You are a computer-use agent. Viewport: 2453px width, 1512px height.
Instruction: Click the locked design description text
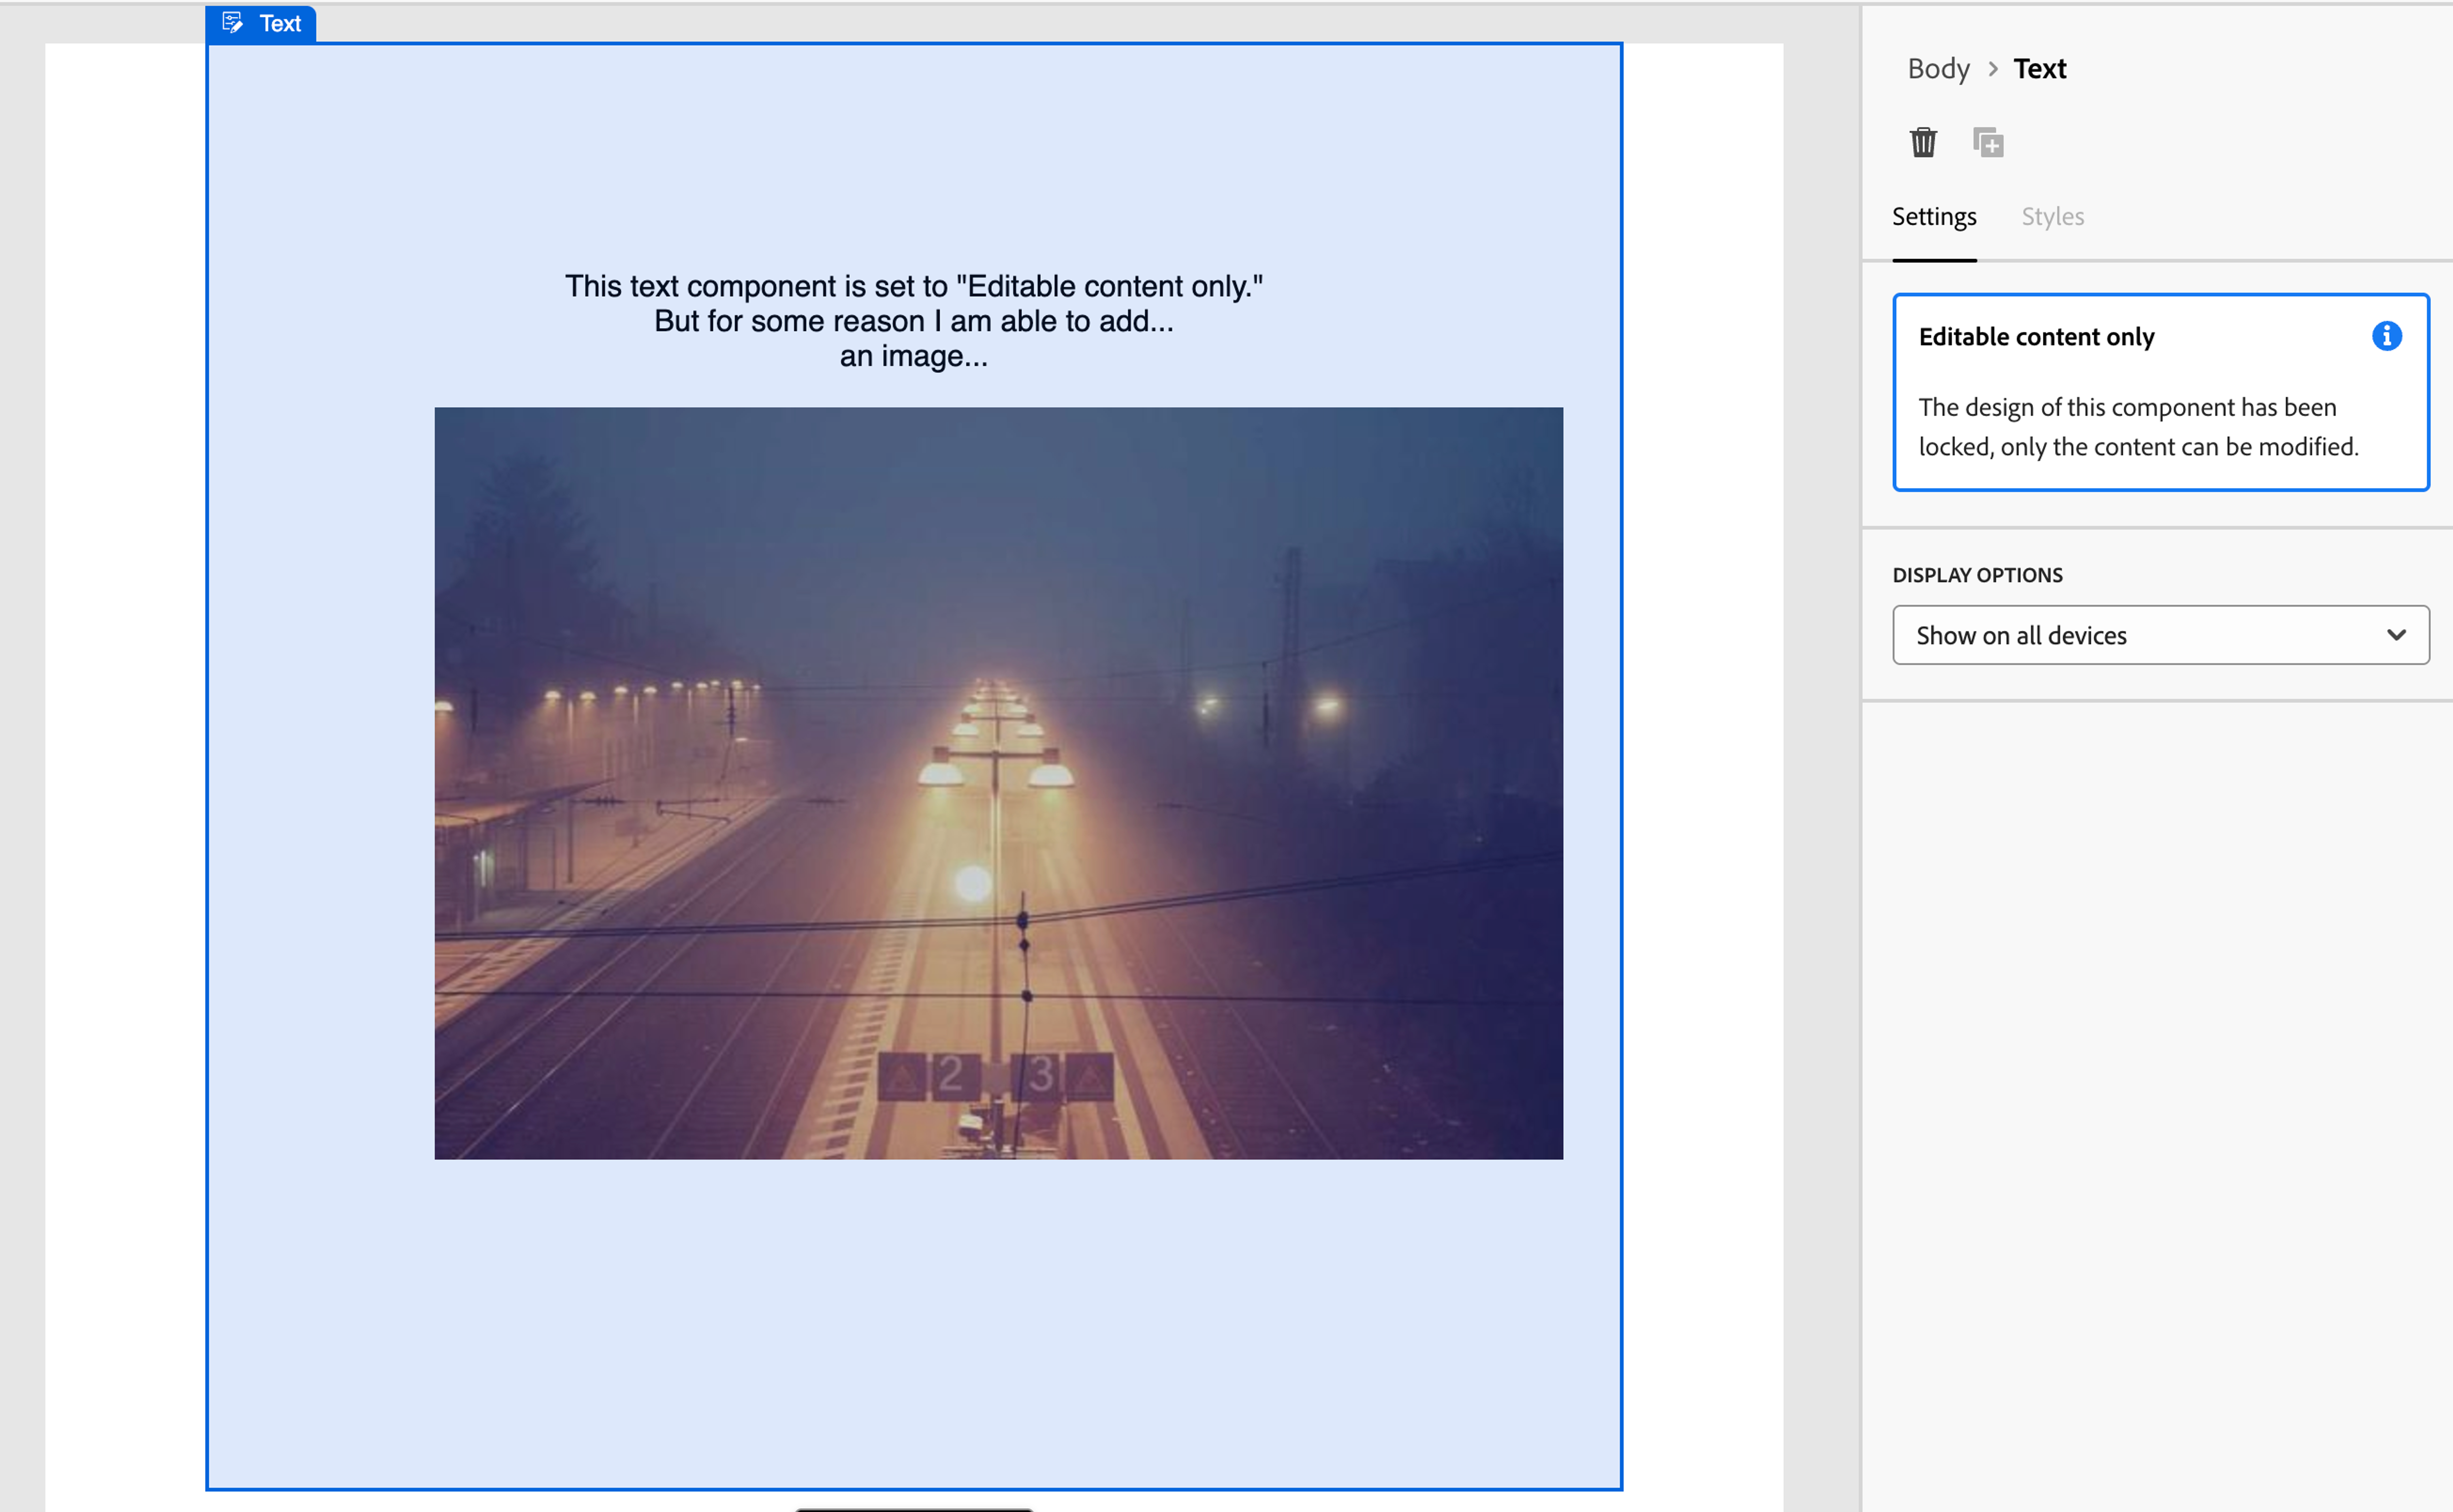(x=2137, y=427)
